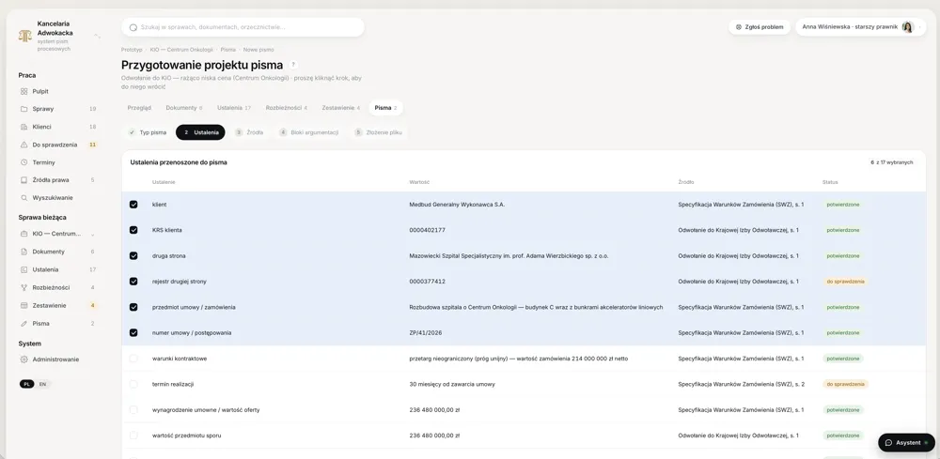Click the briefcase icon beside KIO — Centrum
The image size is (940, 459).
tap(24, 234)
